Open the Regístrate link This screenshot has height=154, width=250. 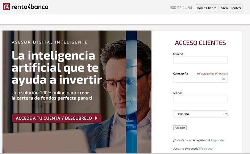(217, 140)
